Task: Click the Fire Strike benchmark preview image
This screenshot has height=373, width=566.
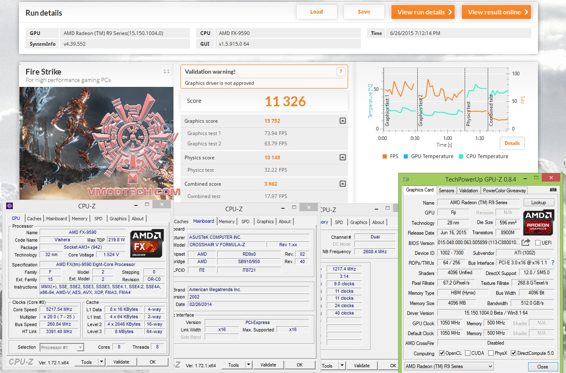Action: click(x=96, y=143)
